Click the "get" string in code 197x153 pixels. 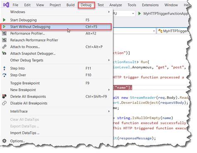pos(161,67)
